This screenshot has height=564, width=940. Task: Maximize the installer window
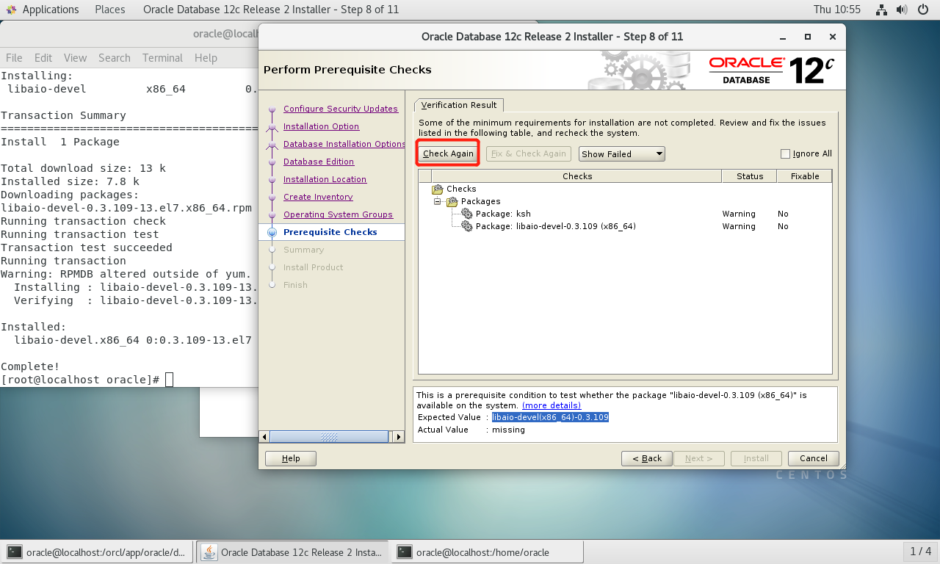pyautogui.click(x=808, y=36)
